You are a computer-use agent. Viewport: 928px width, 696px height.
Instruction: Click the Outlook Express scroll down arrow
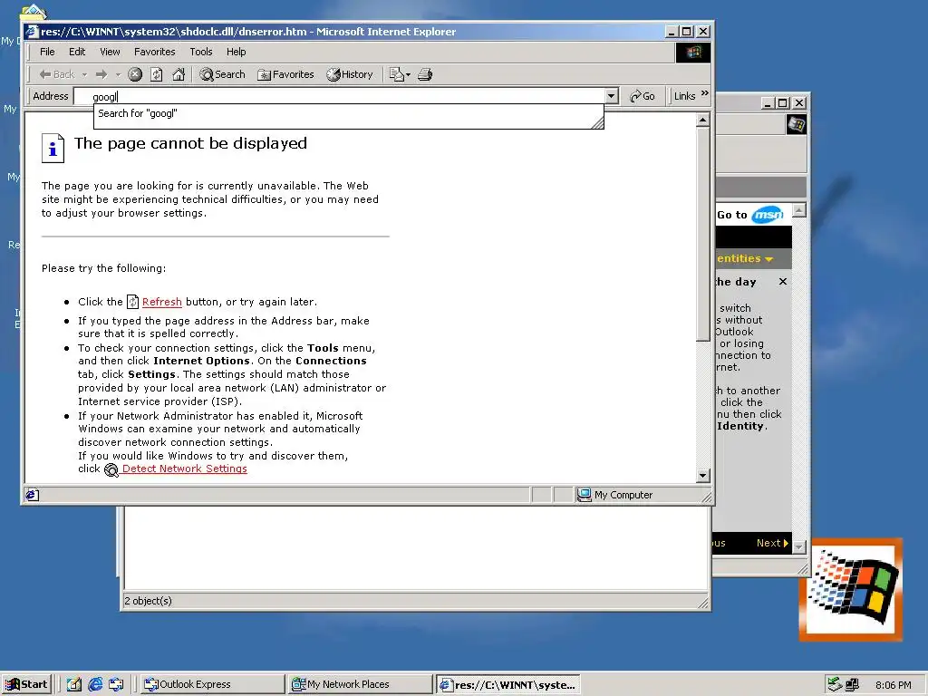[x=799, y=546]
